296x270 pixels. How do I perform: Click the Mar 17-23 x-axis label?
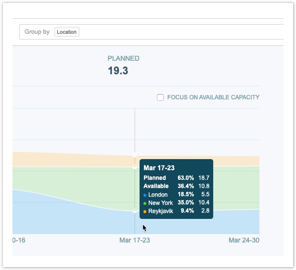pyautogui.click(x=135, y=240)
